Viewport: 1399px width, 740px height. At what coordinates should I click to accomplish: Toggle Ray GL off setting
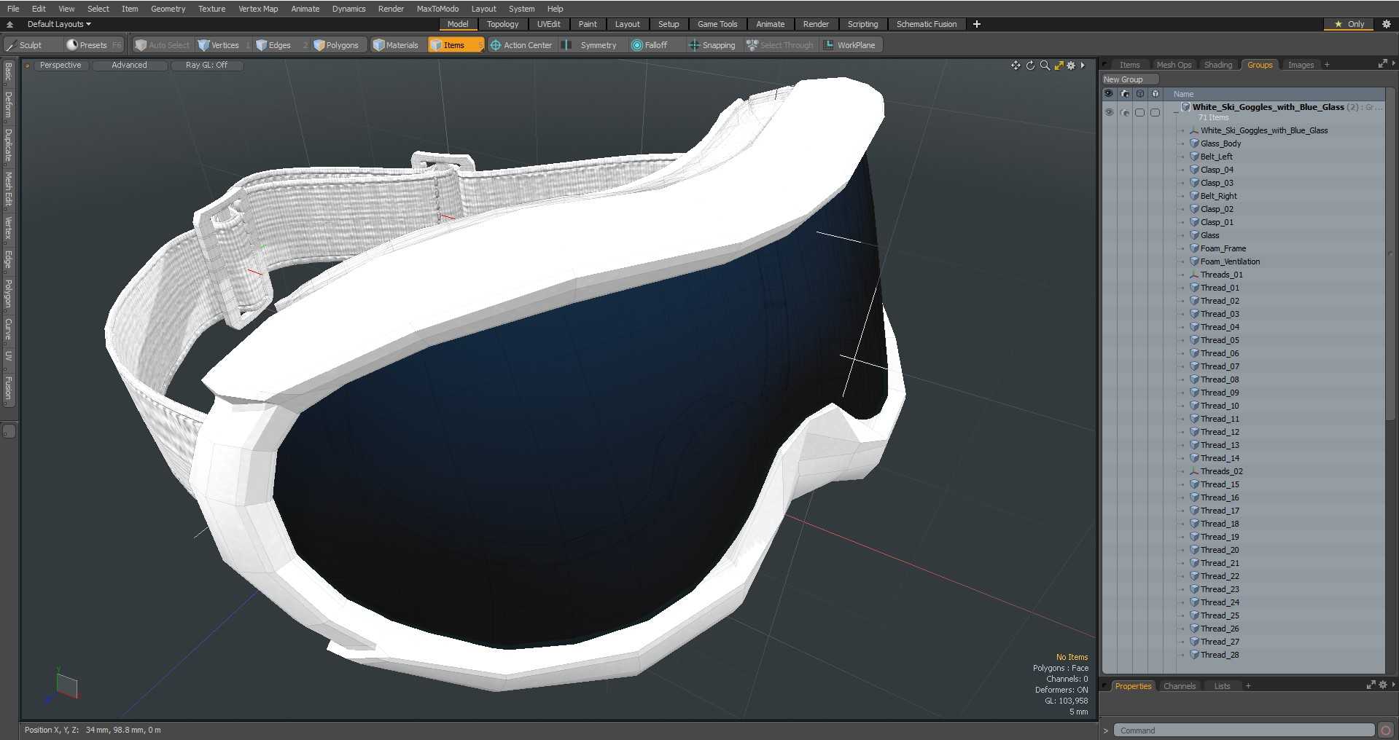pos(206,66)
